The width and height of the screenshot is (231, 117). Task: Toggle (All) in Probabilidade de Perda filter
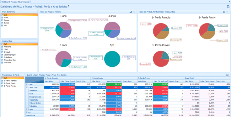(x=2, y=78)
